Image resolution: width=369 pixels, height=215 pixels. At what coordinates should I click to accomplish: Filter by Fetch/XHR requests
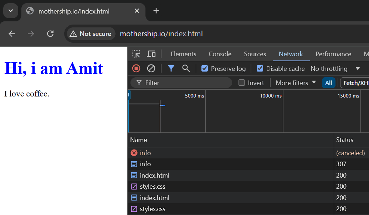pos(355,83)
